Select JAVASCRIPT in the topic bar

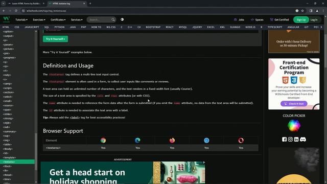pos(32,27)
